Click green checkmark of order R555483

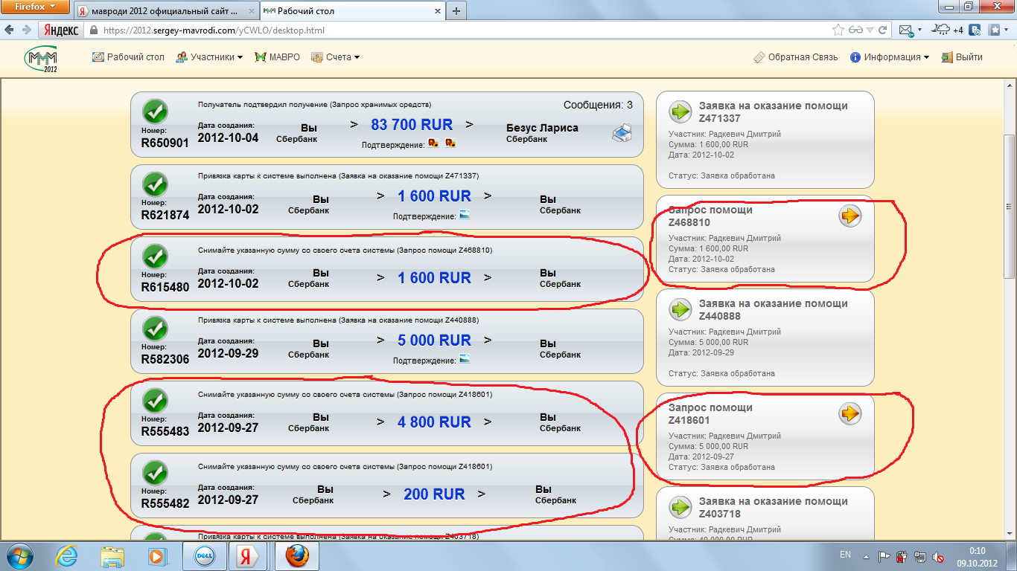pos(155,401)
